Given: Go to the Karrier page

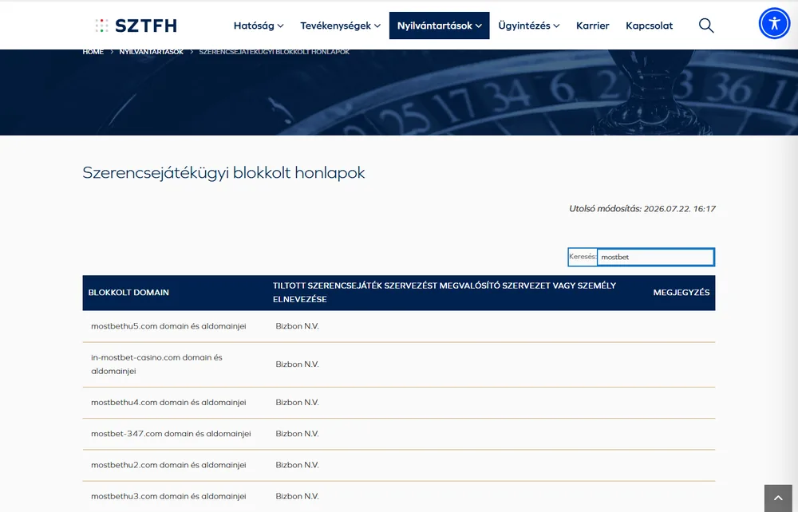Looking at the screenshot, I should tap(592, 26).
